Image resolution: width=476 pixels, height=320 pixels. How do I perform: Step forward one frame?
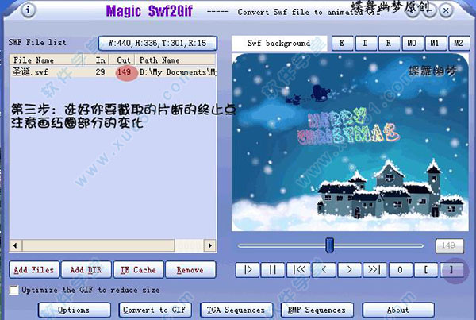[349, 269]
